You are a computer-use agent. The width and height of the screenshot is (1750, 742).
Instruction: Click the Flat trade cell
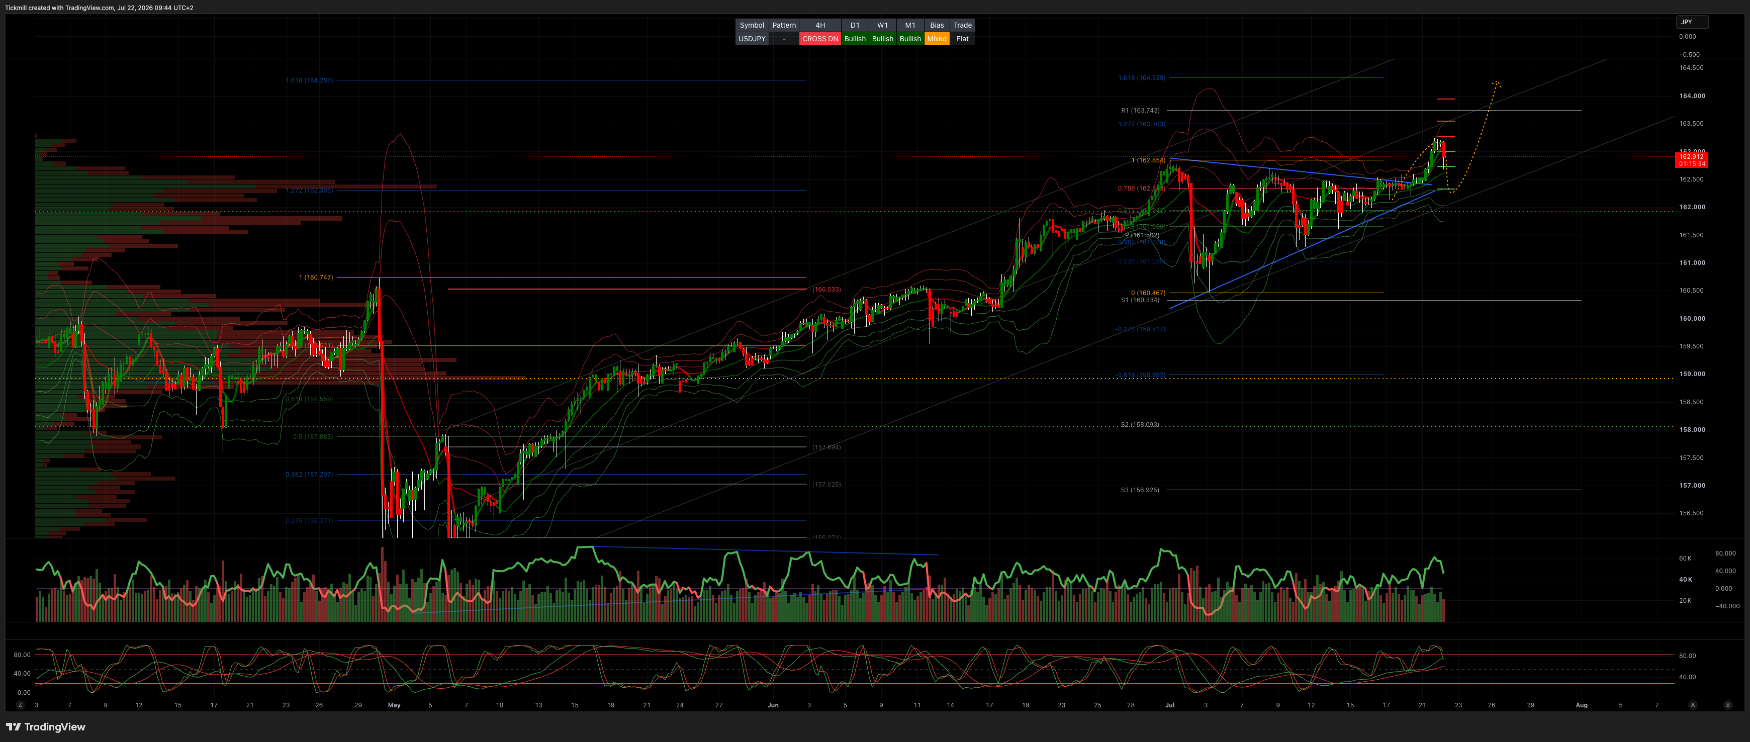tap(962, 39)
